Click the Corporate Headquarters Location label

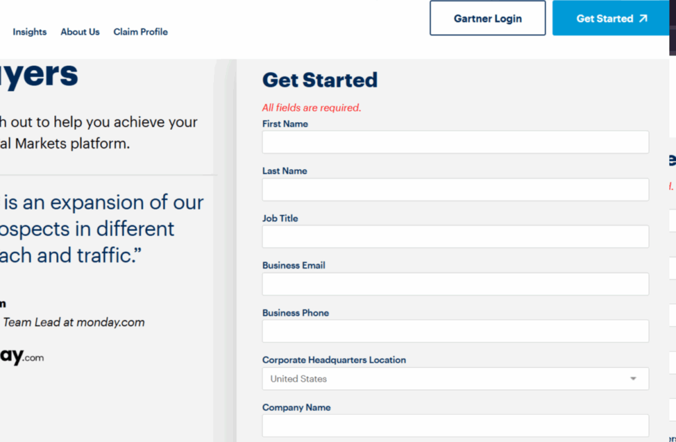(x=334, y=360)
